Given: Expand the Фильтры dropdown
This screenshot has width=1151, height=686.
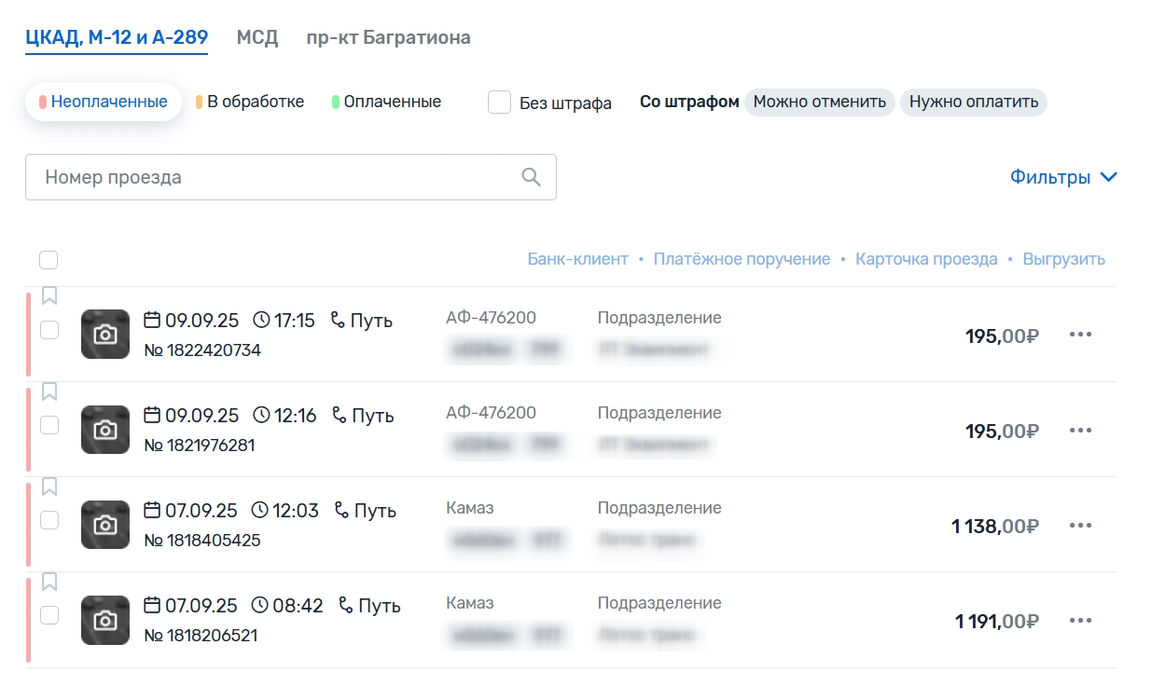Looking at the screenshot, I should point(1063,177).
